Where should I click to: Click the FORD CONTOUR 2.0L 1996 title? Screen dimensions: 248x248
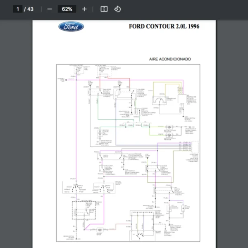click(164, 27)
